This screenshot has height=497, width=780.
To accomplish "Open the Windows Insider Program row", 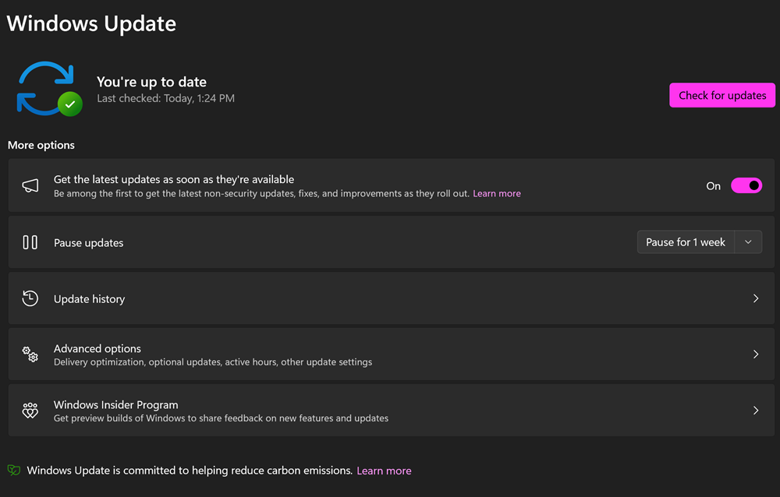I will pyautogui.click(x=391, y=411).
